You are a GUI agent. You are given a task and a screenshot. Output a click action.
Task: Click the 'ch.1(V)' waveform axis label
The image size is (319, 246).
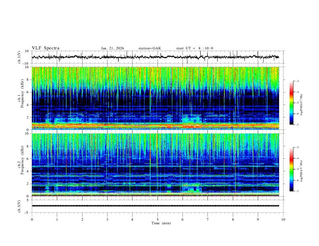[x=19, y=57]
